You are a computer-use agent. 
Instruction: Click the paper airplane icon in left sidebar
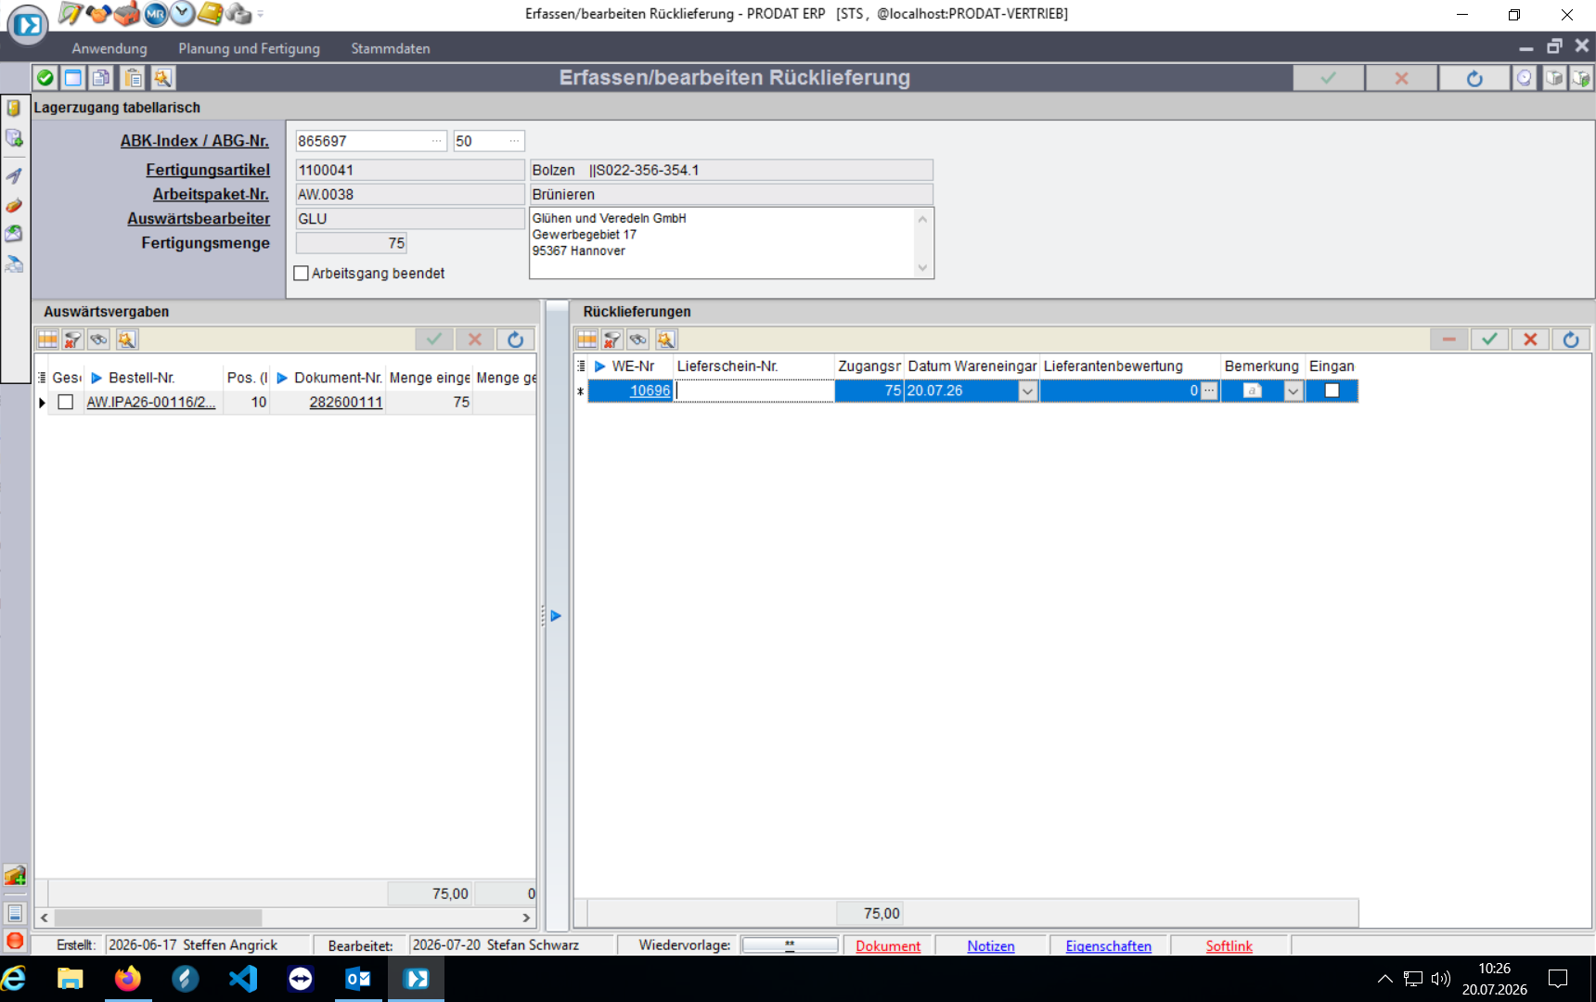[14, 174]
